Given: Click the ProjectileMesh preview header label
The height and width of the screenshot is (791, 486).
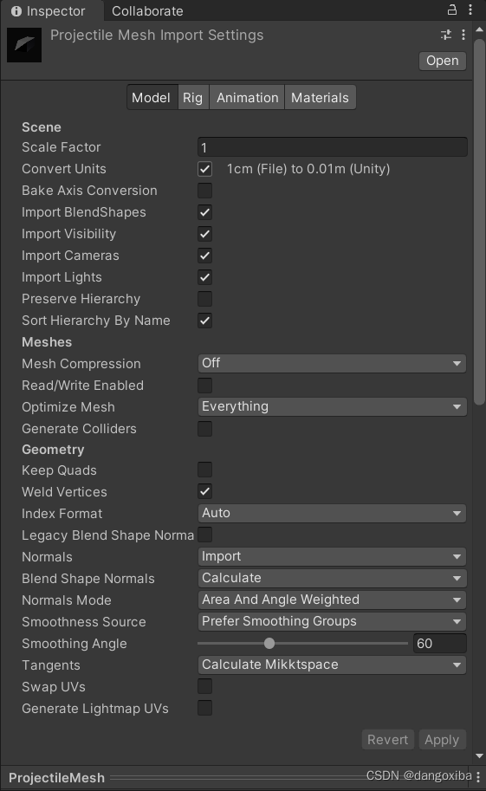Looking at the screenshot, I should pyautogui.click(x=56, y=777).
